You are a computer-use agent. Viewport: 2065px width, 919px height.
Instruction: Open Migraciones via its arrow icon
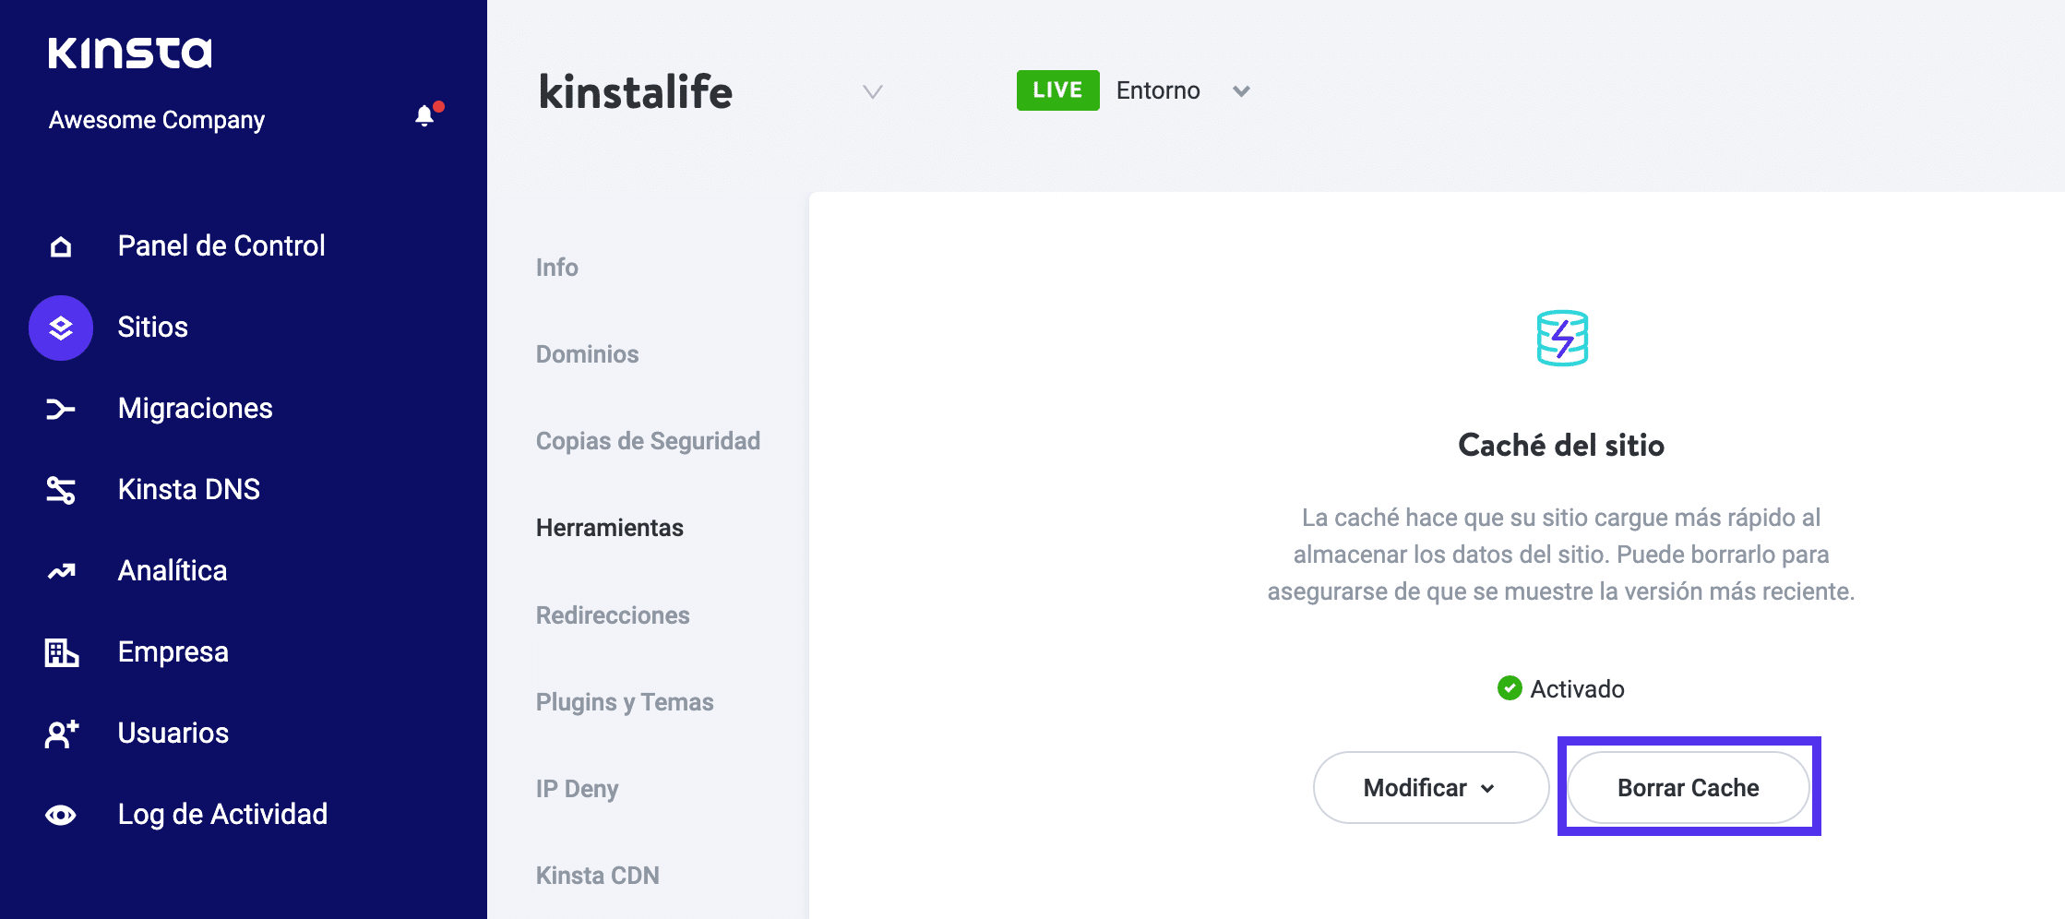tap(60, 408)
